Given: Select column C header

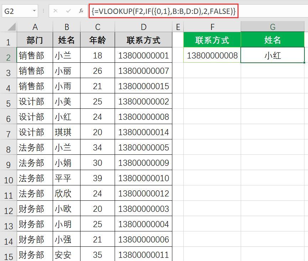Looking at the screenshot, I should (98, 27).
